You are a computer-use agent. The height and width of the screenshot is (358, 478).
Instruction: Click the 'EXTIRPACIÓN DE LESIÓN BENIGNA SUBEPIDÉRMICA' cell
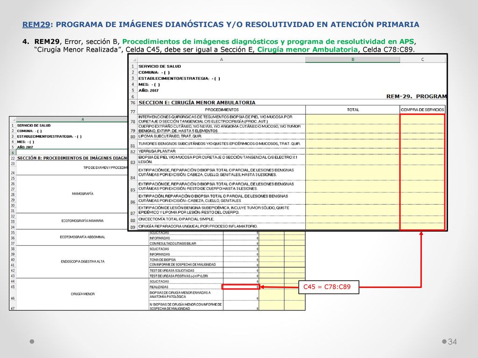(x=222, y=210)
